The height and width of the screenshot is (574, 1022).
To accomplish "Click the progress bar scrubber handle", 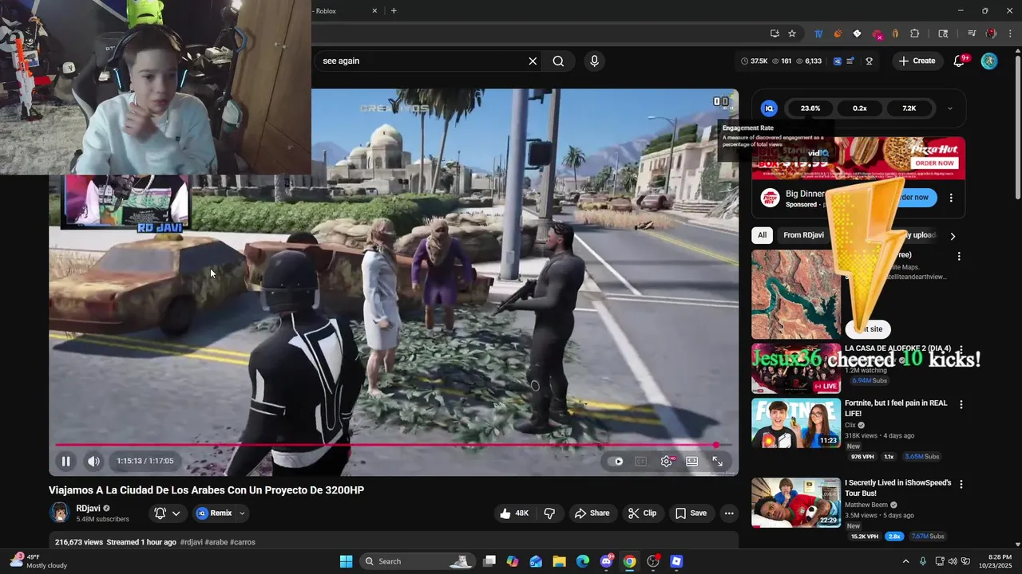I will (715, 445).
